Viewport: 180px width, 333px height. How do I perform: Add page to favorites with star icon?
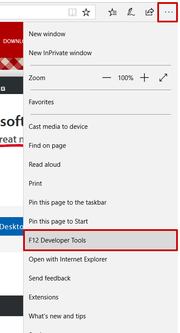(86, 12)
